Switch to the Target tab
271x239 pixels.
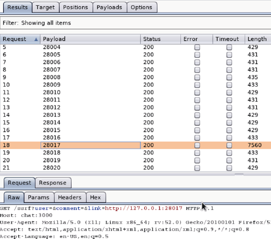(45, 7)
